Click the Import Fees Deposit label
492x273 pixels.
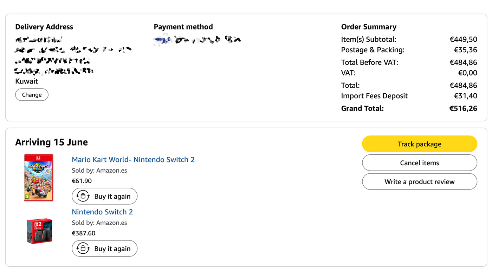[x=374, y=96]
